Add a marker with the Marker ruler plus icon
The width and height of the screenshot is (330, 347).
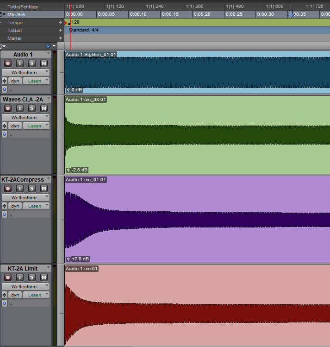(x=60, y=38)
